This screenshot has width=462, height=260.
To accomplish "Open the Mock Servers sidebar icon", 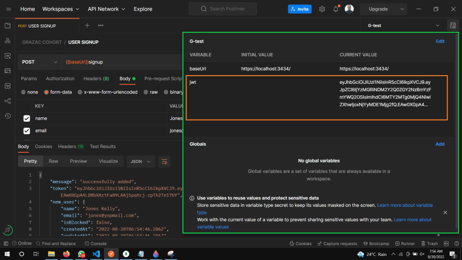I will click(8, 70).
